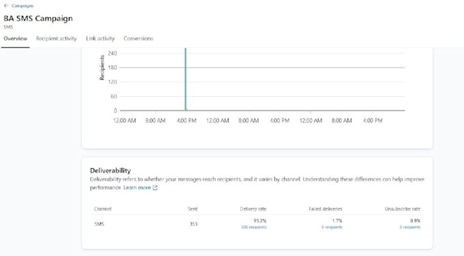464x256 pixels.
Task: Click the 1.7% failed deliveries value
Action: point(337,221)
